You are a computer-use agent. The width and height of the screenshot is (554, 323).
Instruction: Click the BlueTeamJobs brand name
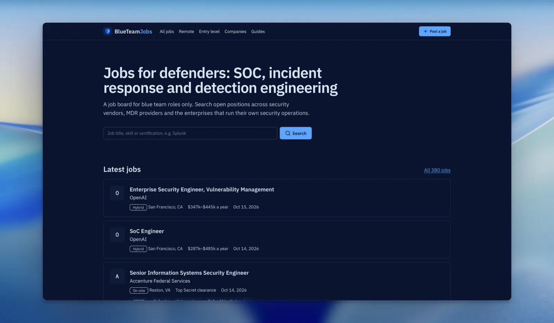point(133,31)
